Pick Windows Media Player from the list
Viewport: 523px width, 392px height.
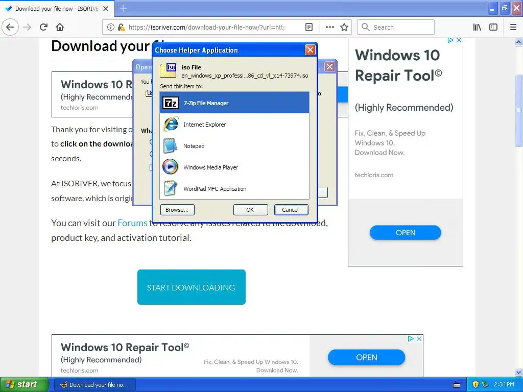click(x=234, y=167)
